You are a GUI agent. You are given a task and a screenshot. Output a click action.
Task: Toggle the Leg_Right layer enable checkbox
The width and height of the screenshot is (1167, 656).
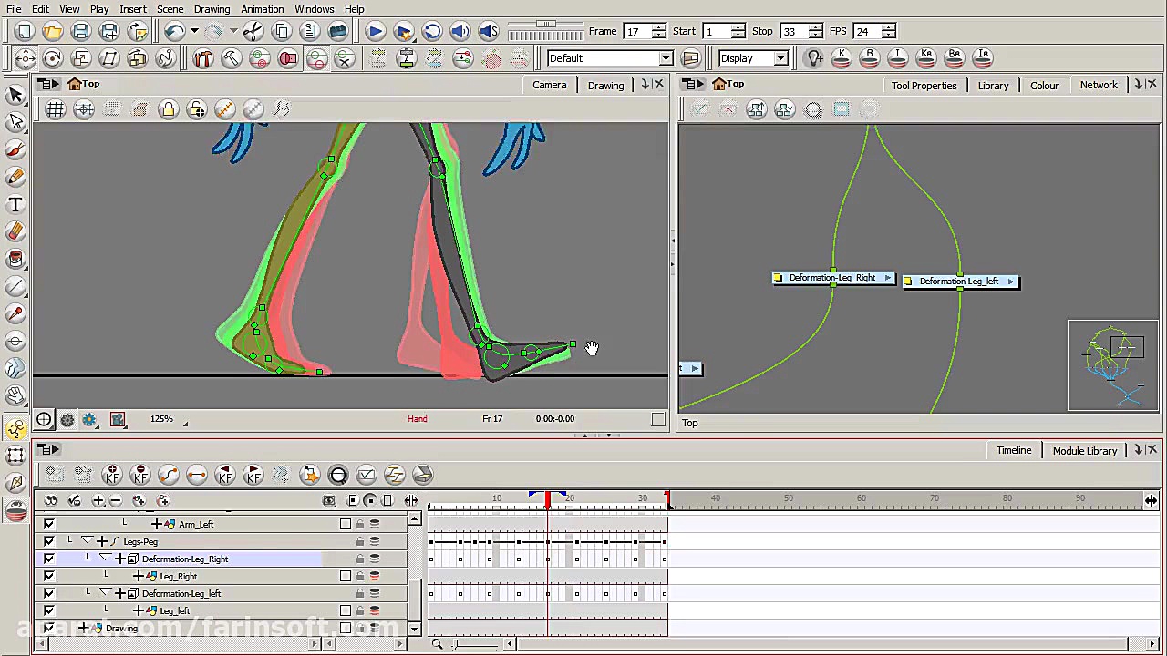click(x=49, y=576)
